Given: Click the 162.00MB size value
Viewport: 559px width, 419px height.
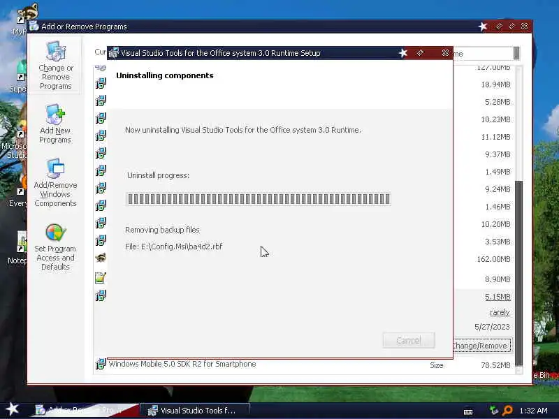Looking at the screenshot, I should [x=493, y=259].
